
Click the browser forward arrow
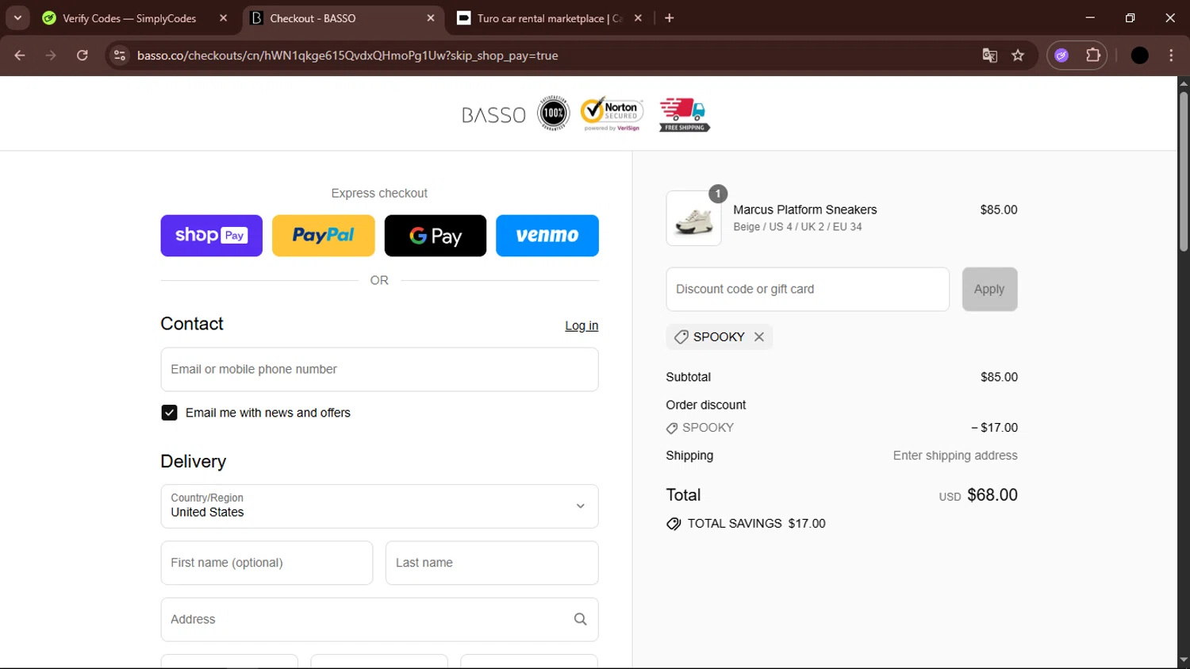pos(51,56)
